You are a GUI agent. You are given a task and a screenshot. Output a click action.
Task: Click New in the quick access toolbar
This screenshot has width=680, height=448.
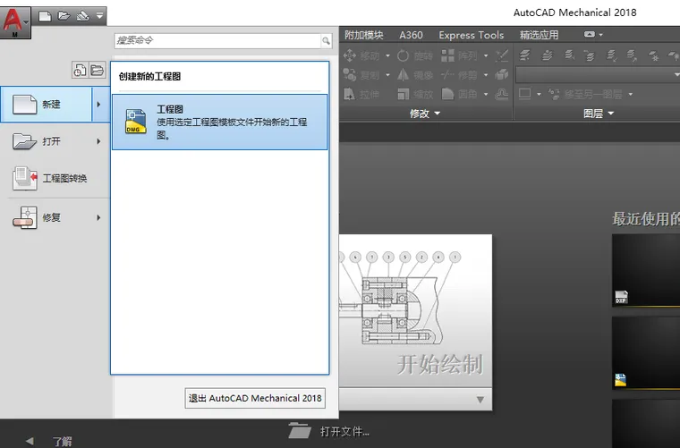(x=45, y=16)
